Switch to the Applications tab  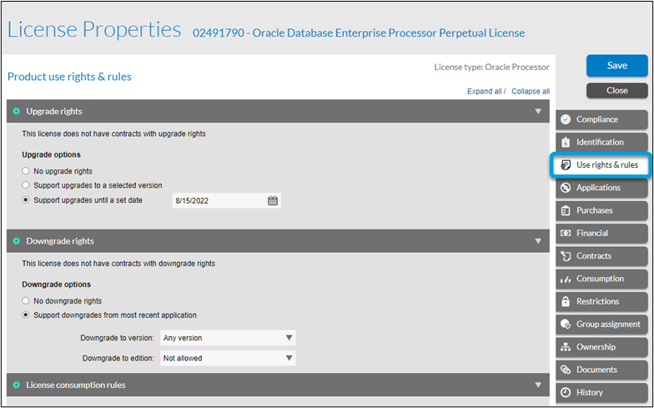pyautogui.click(x=601, y=188)
